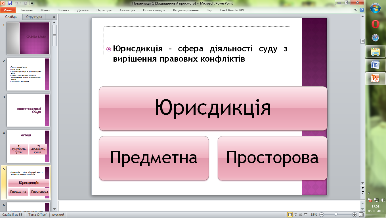Click the zoom in plus button
This screenshot has height=218, width=386.
354,215
